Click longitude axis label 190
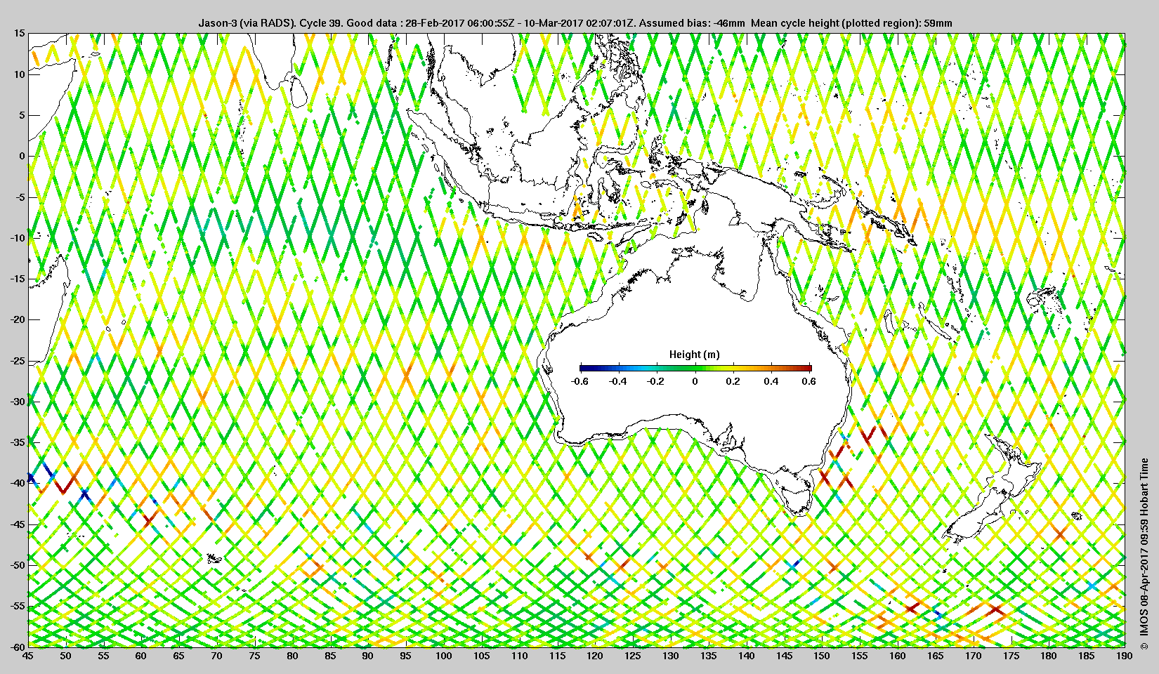 (x=1124, y=656)
